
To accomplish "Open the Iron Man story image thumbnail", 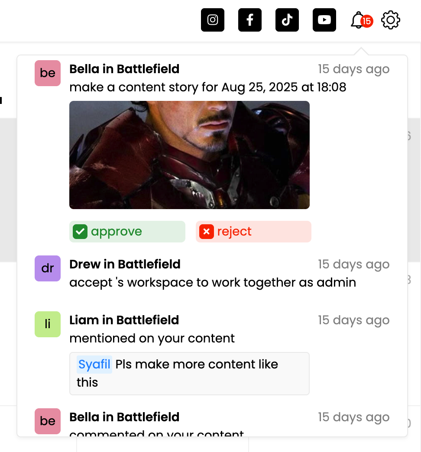I will 189,155.
